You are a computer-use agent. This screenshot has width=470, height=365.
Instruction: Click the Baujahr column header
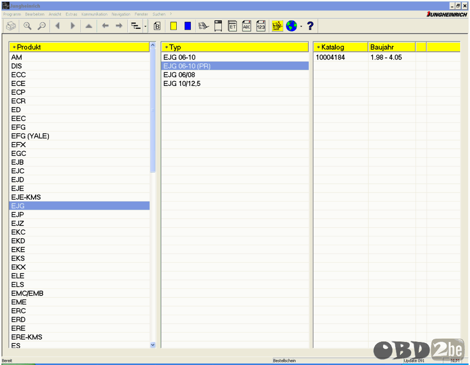pos(392,47)
